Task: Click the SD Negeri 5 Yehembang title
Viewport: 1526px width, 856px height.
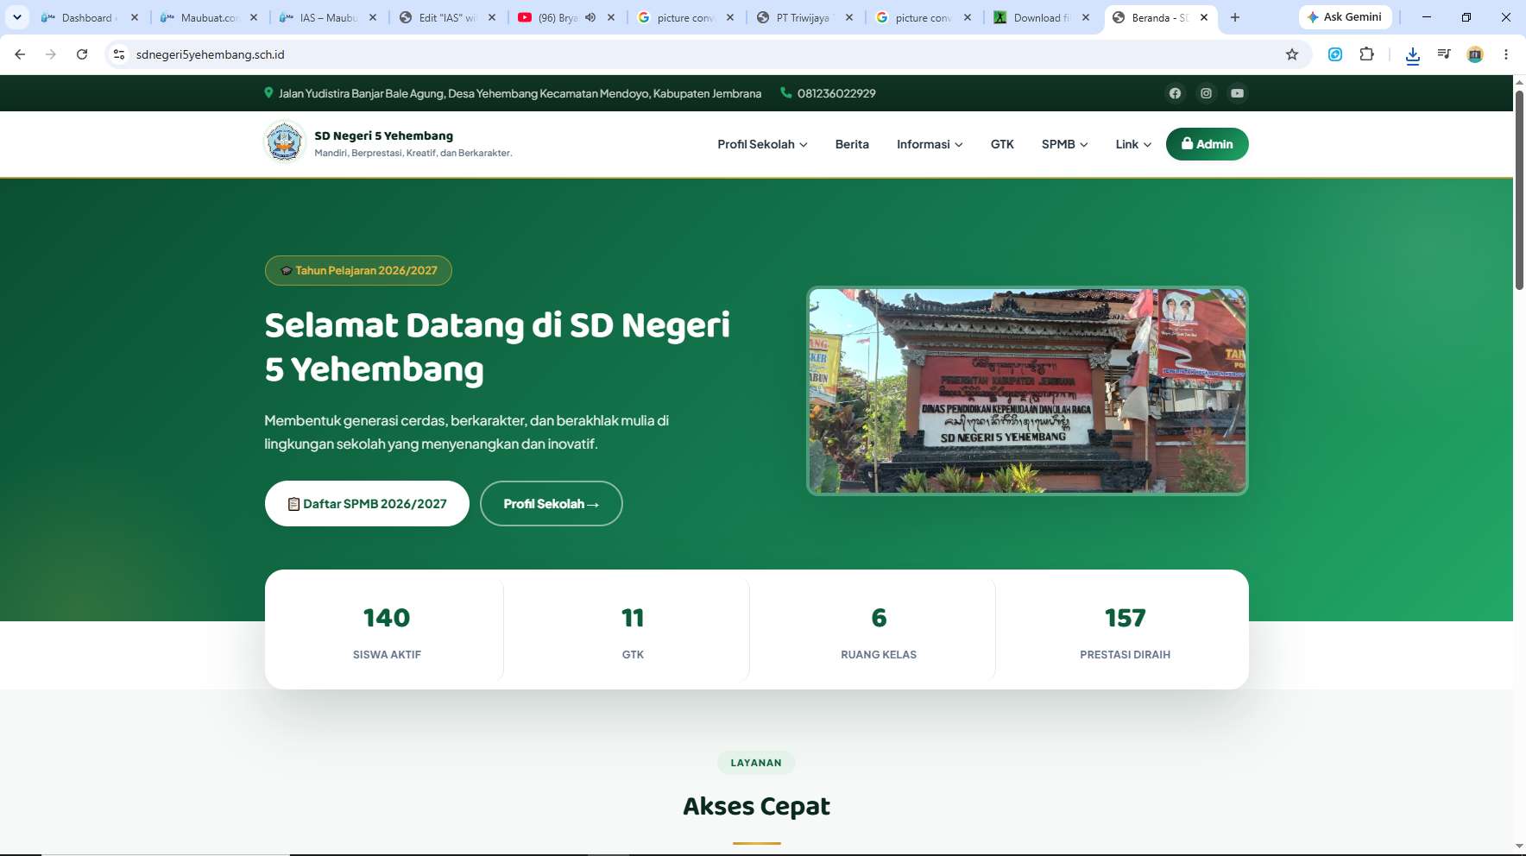Action: (x=383, y=135)
